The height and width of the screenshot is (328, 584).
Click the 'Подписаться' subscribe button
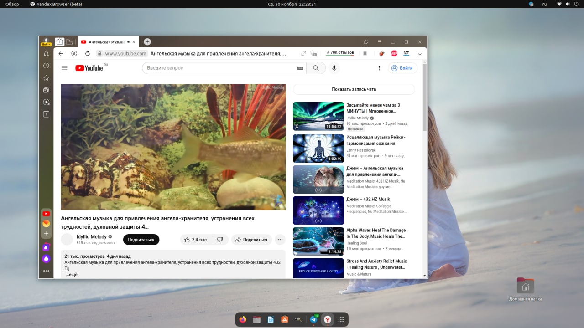pyautogui.click(x=141, y=240)
